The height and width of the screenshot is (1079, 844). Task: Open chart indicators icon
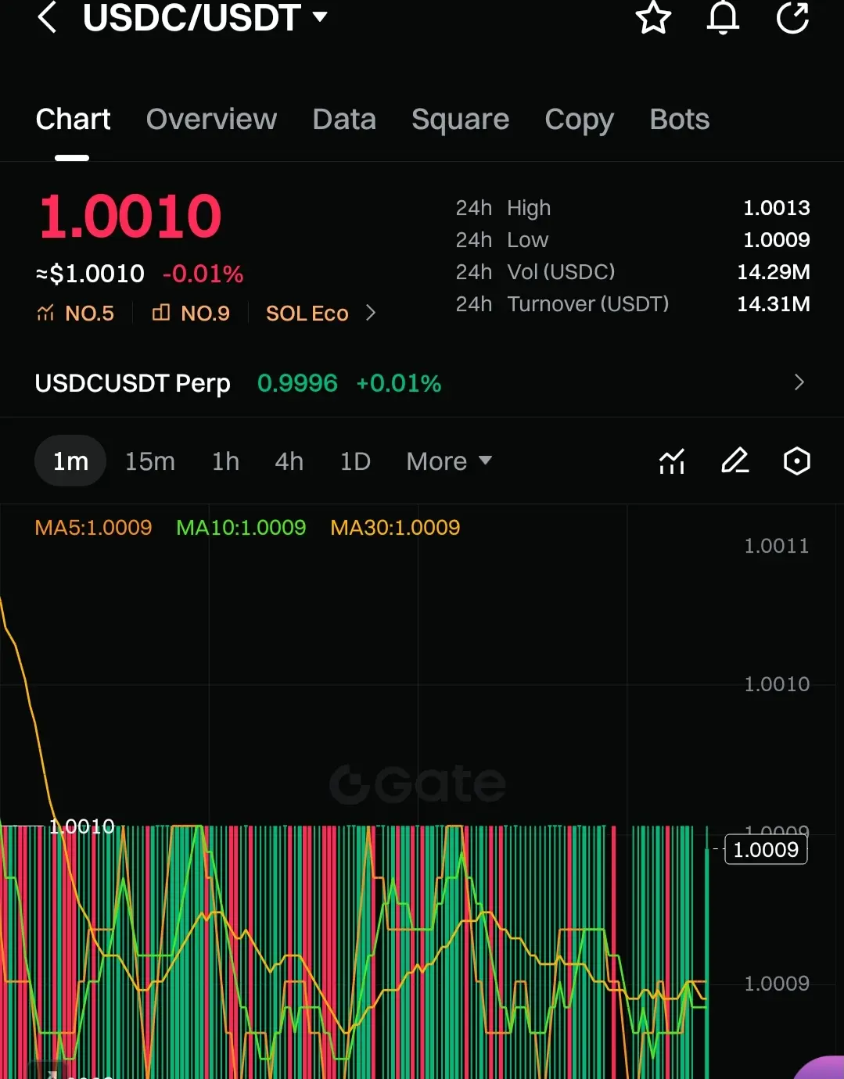pyautogui.click(x=672, y=461)
